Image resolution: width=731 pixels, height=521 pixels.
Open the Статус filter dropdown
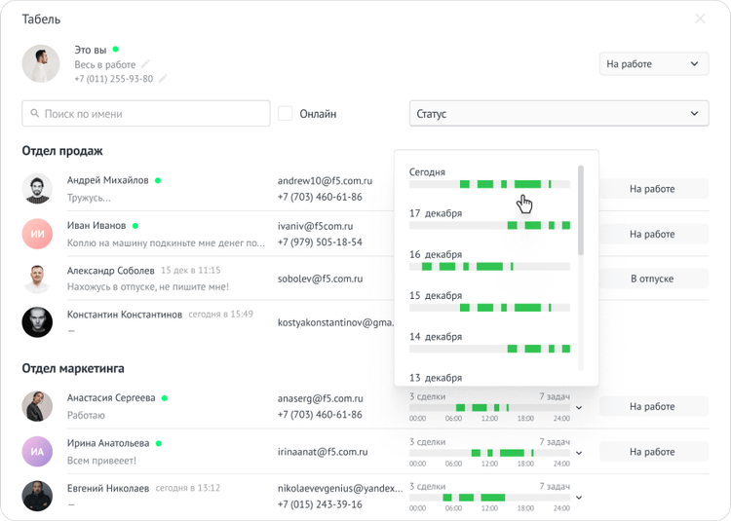558,114
